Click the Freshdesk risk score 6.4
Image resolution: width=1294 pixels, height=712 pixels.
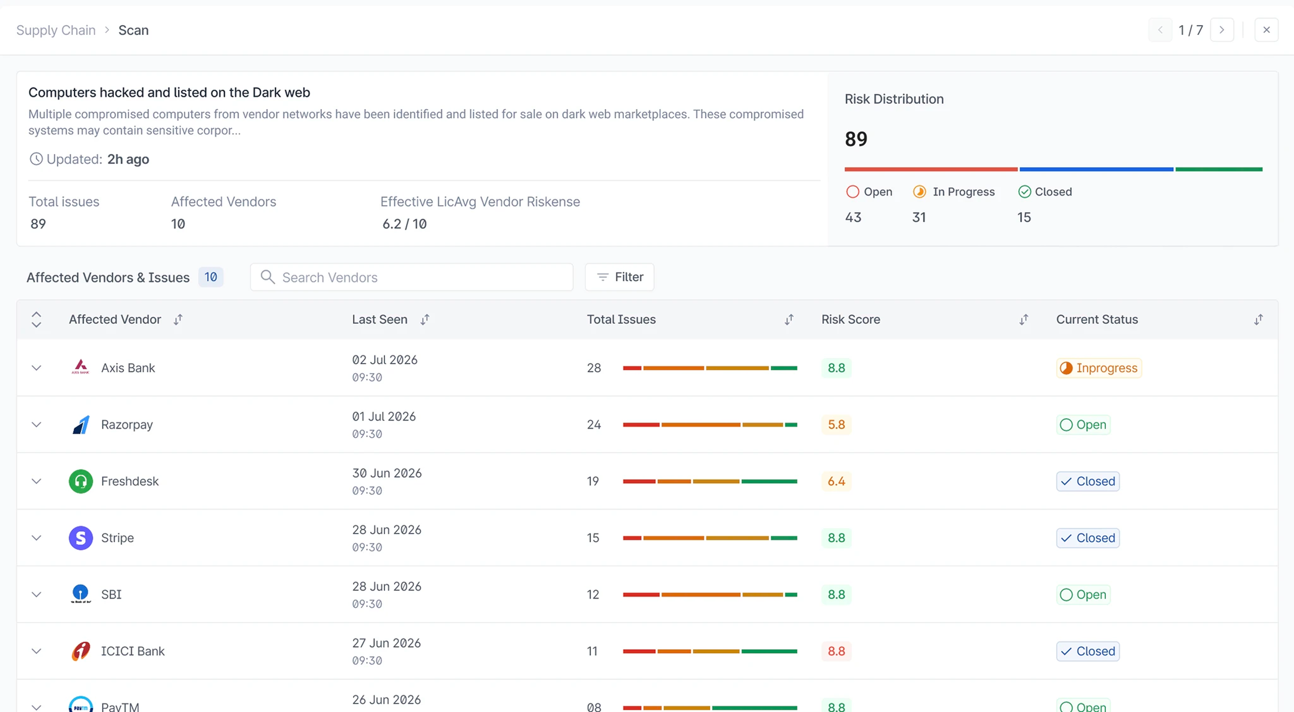pos(836,481)
